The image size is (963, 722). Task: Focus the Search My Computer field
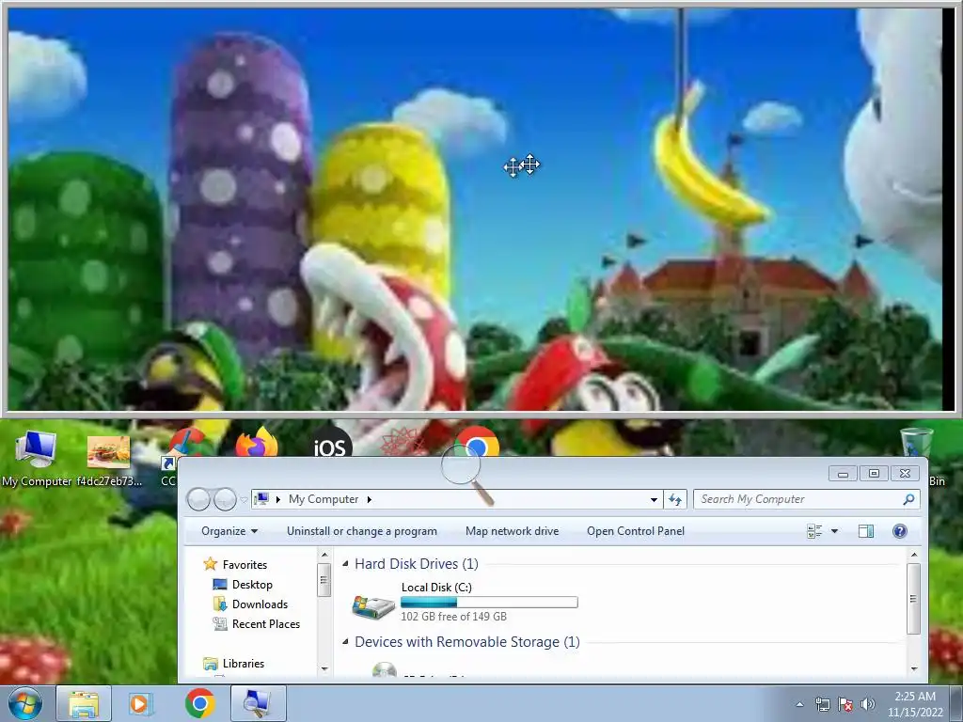798,499
